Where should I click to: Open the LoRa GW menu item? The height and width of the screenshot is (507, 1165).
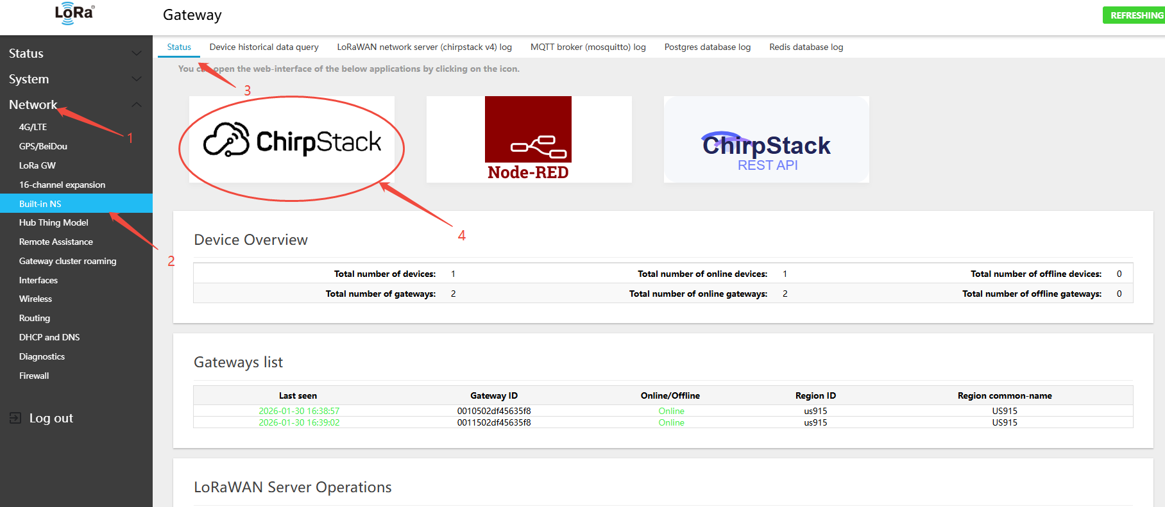[37, 165]
